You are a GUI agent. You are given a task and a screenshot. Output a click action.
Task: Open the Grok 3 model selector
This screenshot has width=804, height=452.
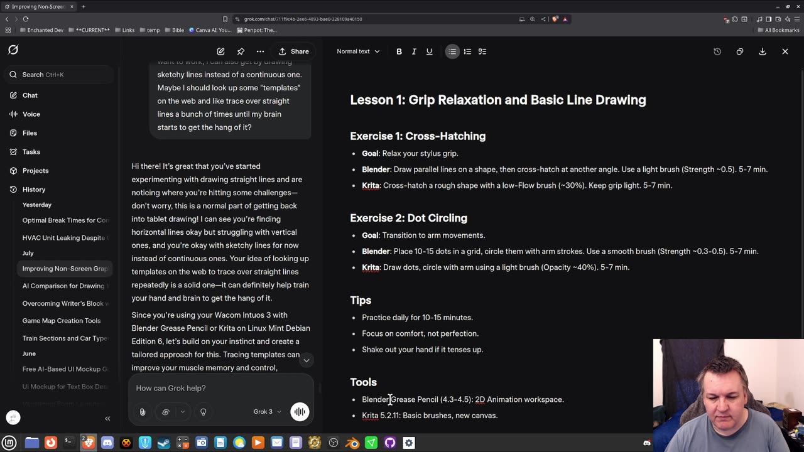(268, 412)
